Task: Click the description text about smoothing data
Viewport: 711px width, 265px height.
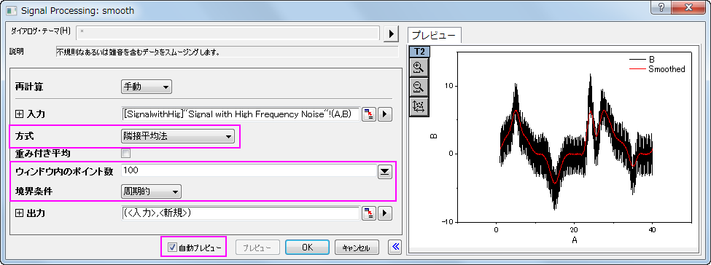Action: click(138, 52)
